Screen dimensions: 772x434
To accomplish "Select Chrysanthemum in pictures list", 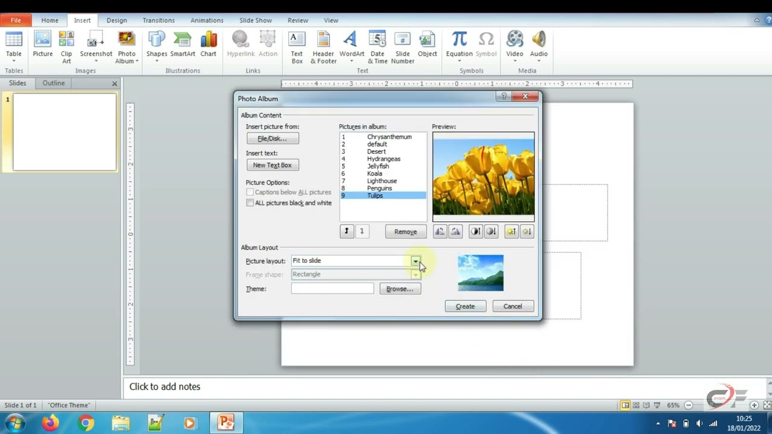I will pos(383,137).
